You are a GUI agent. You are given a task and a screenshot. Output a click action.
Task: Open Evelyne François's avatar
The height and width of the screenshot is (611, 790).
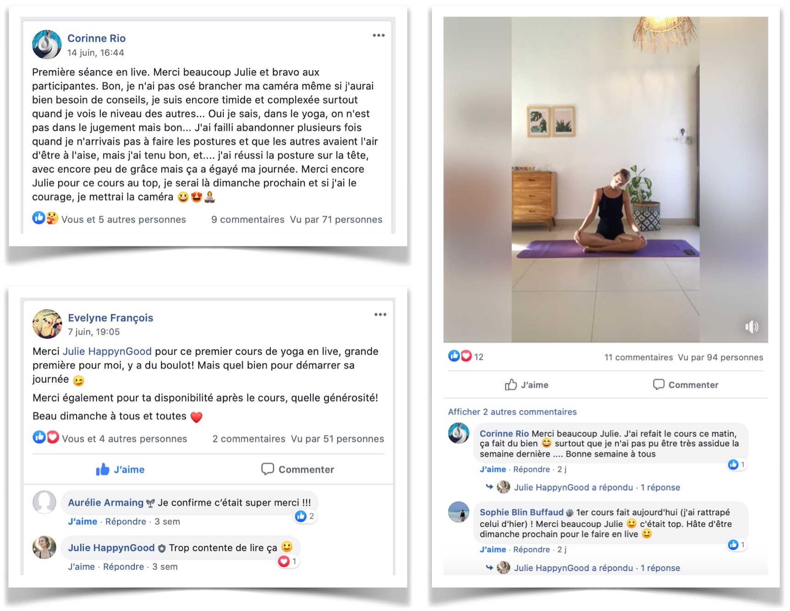tap(47, 324)
